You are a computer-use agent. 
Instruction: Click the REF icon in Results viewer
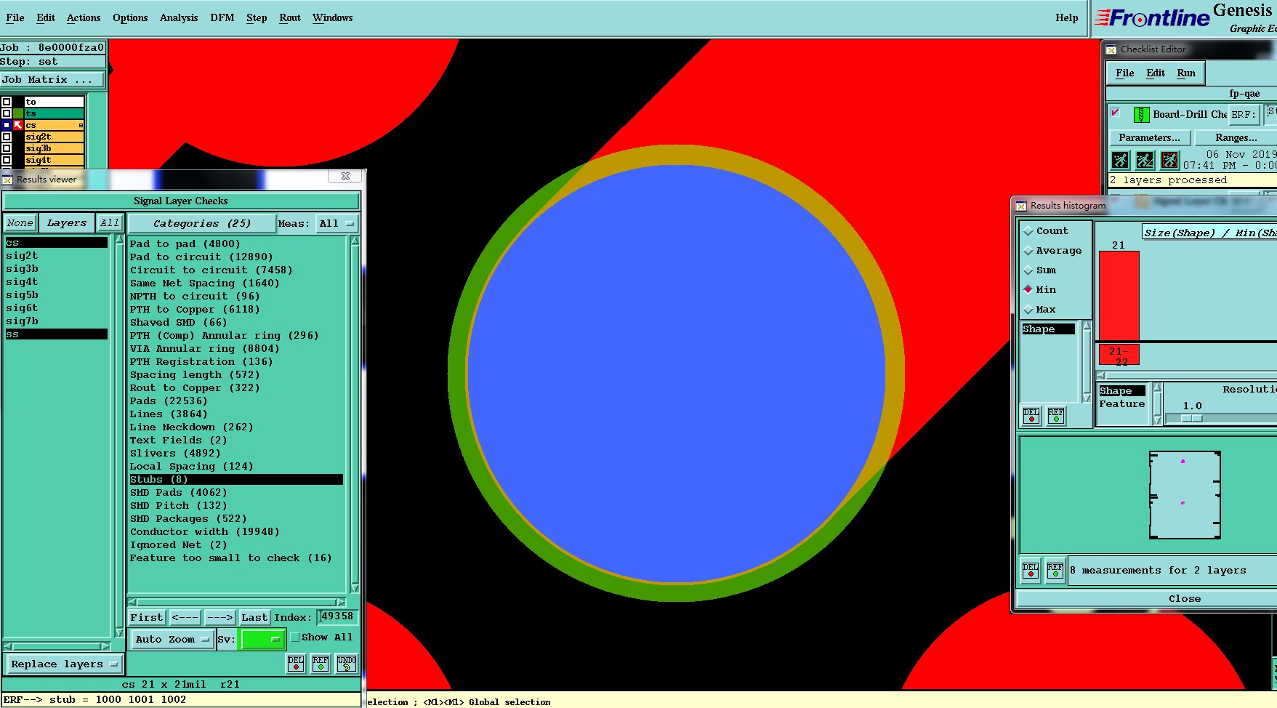[321, 664]
